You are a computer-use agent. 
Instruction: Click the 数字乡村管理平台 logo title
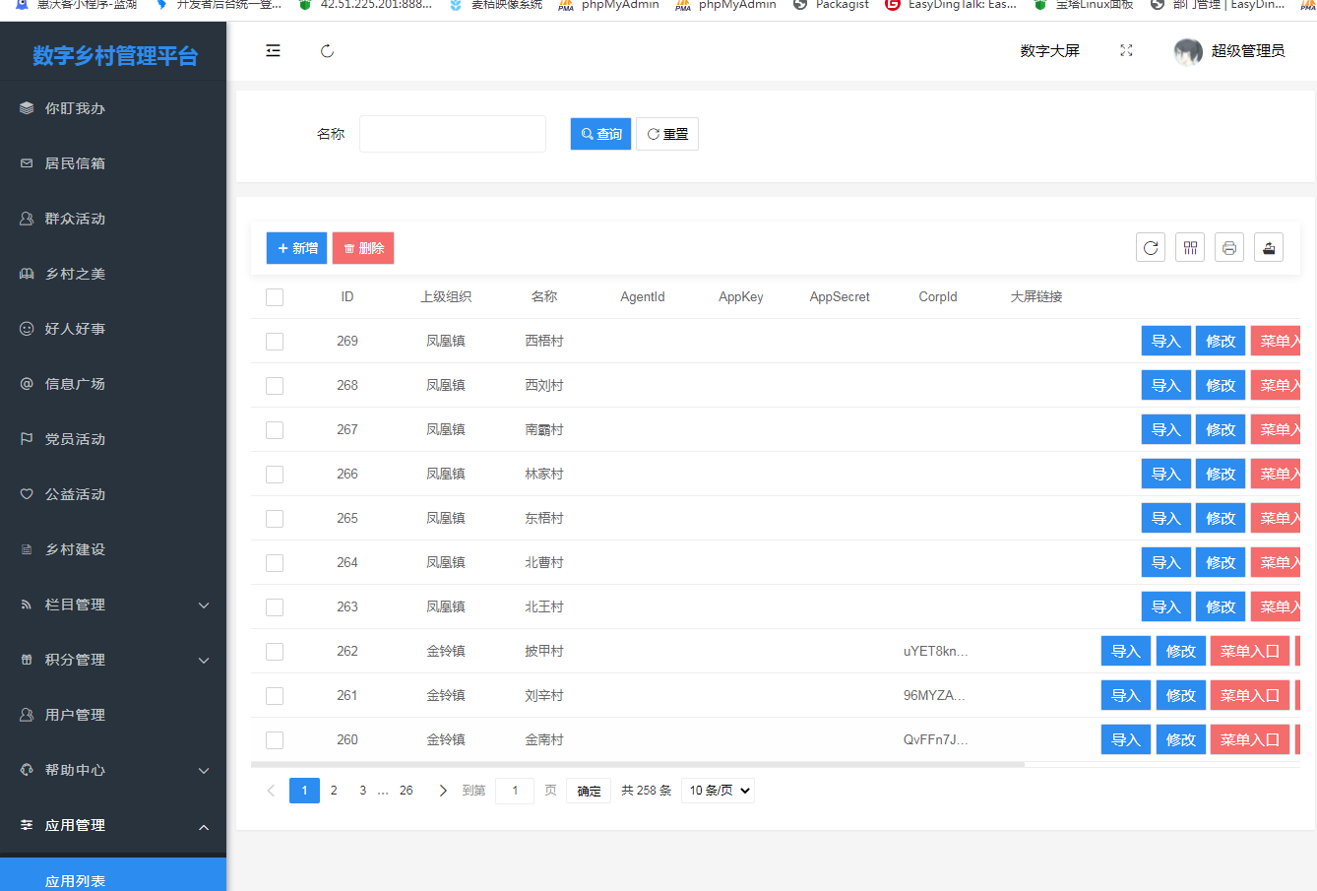coord(115,56)
